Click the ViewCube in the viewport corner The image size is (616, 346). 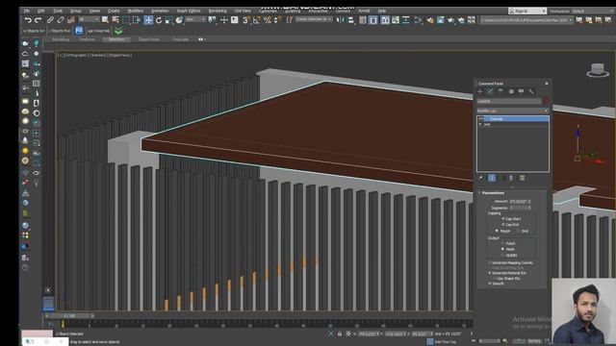[x=598, y=70]
